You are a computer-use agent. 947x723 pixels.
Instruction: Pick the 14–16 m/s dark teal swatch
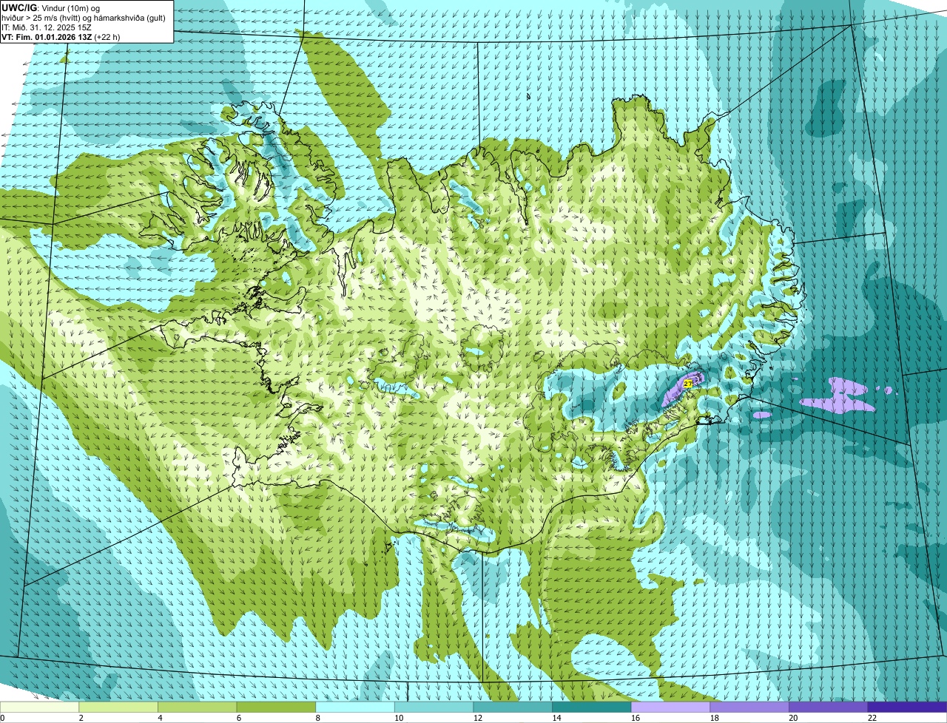(592, 707)
